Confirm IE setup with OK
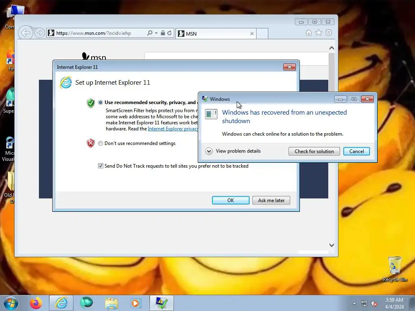 click(231, 200)
